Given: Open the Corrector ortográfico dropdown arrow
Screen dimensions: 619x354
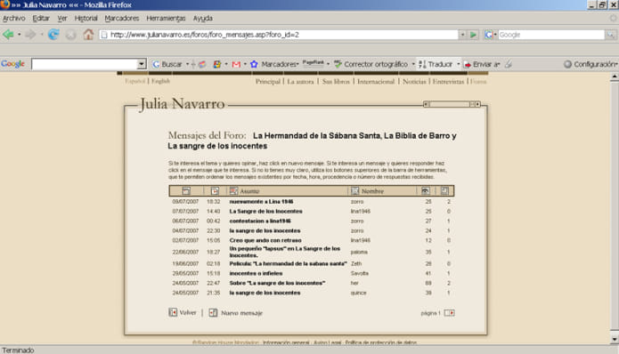Looking at the screenshot, I should coord(413,64).
